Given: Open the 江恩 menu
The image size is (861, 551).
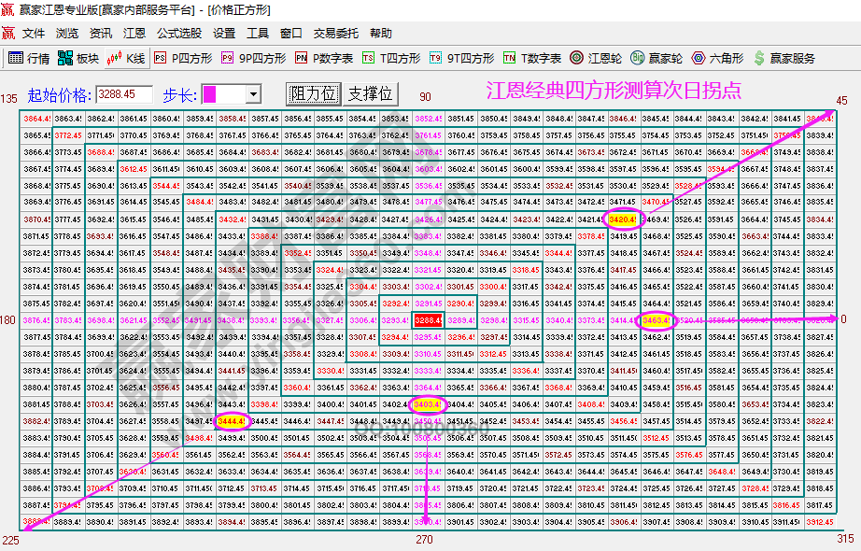Looking at the screenshot, I should pos(132,33).
